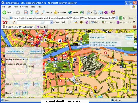Click the Yahoo! logo on Yahoo toolbar
The width and height of the screenshot is (138, 103).
(x=5, y=22)
